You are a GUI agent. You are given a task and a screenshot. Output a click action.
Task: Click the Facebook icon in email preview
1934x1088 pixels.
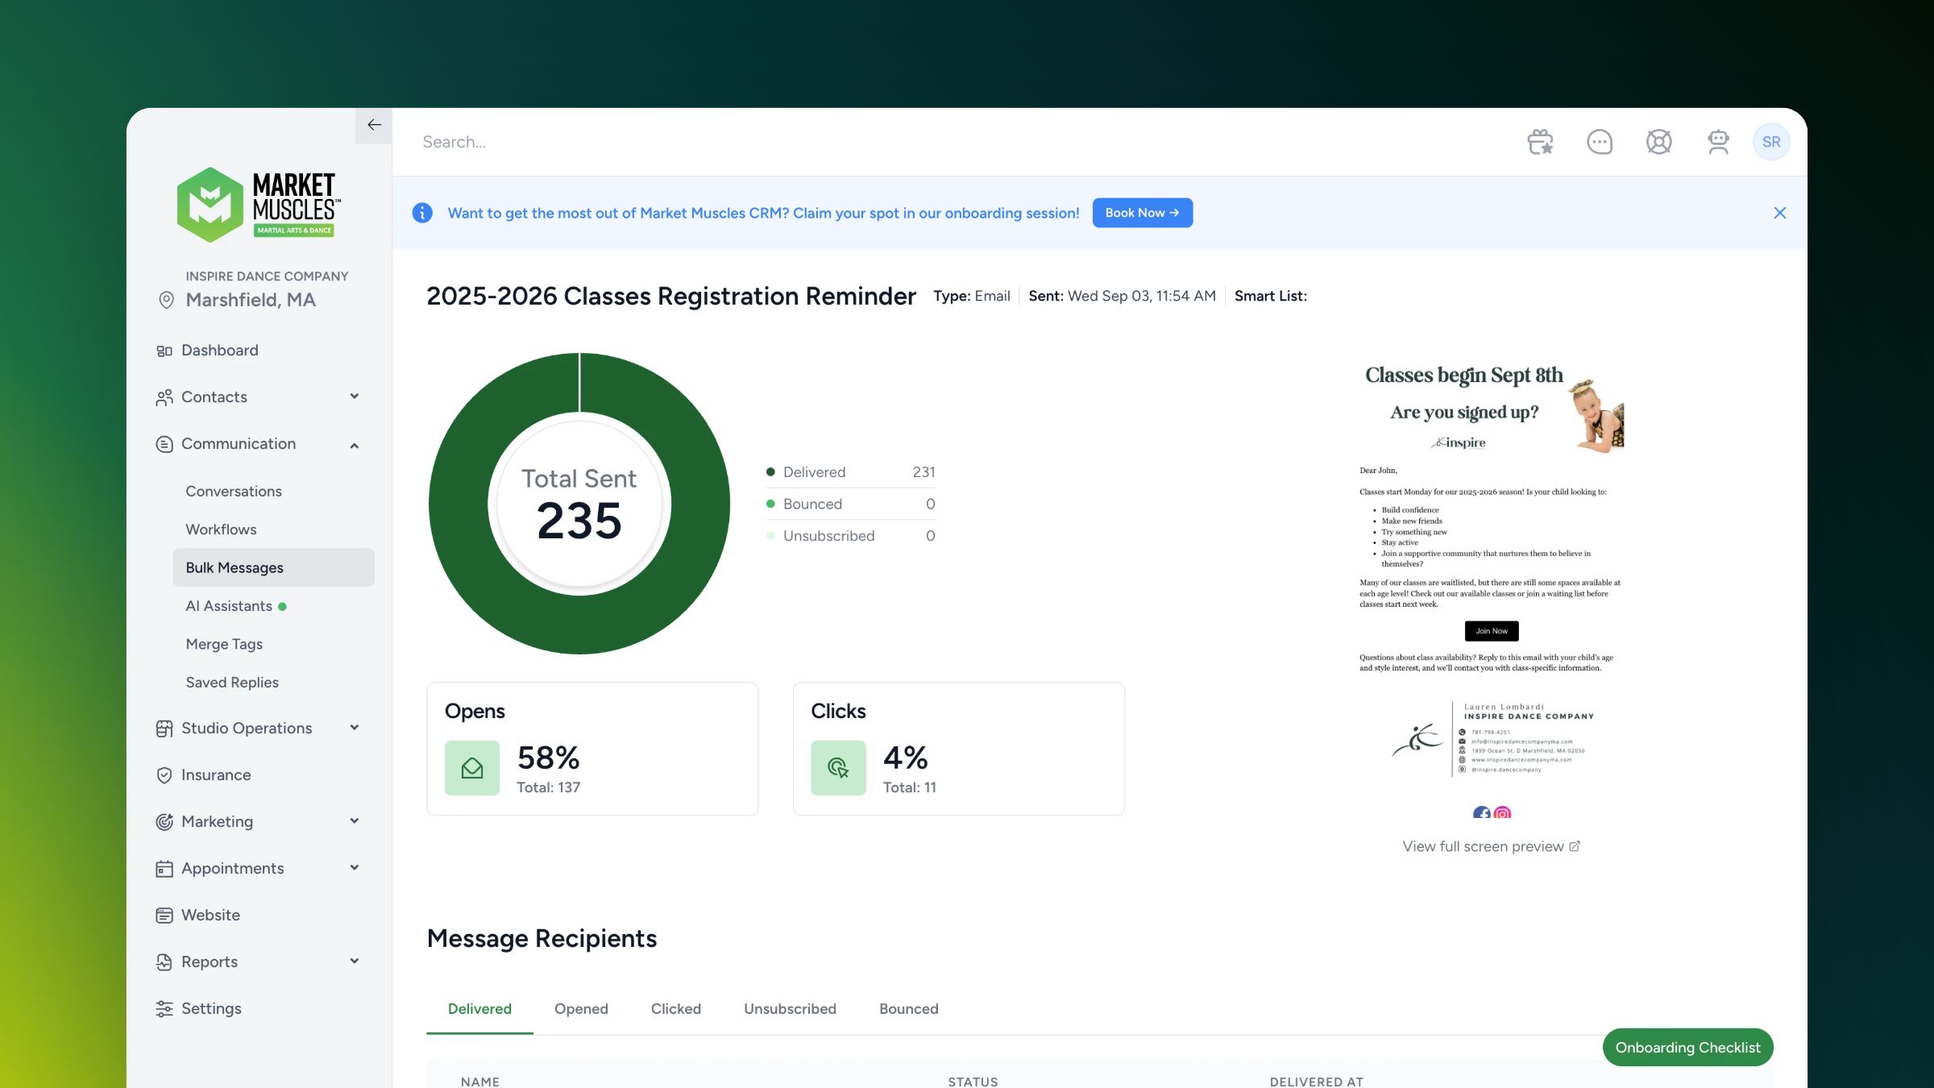click(1481, 813)
